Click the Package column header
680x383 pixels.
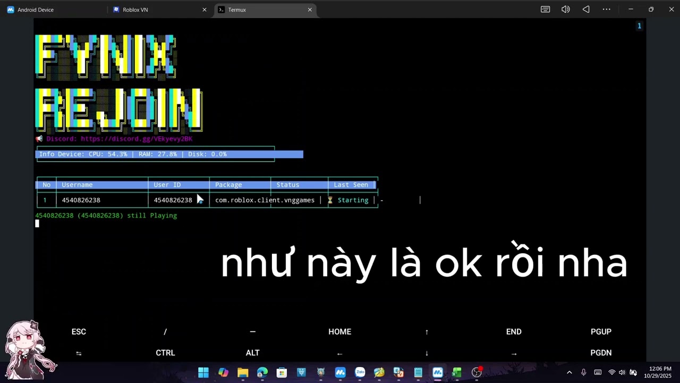click(228, 185)
